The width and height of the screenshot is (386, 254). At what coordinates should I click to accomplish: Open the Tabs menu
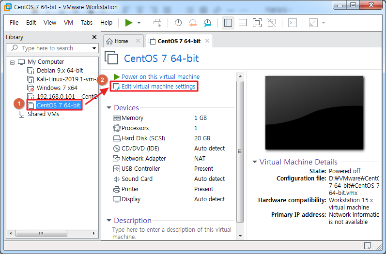[86, 23]
